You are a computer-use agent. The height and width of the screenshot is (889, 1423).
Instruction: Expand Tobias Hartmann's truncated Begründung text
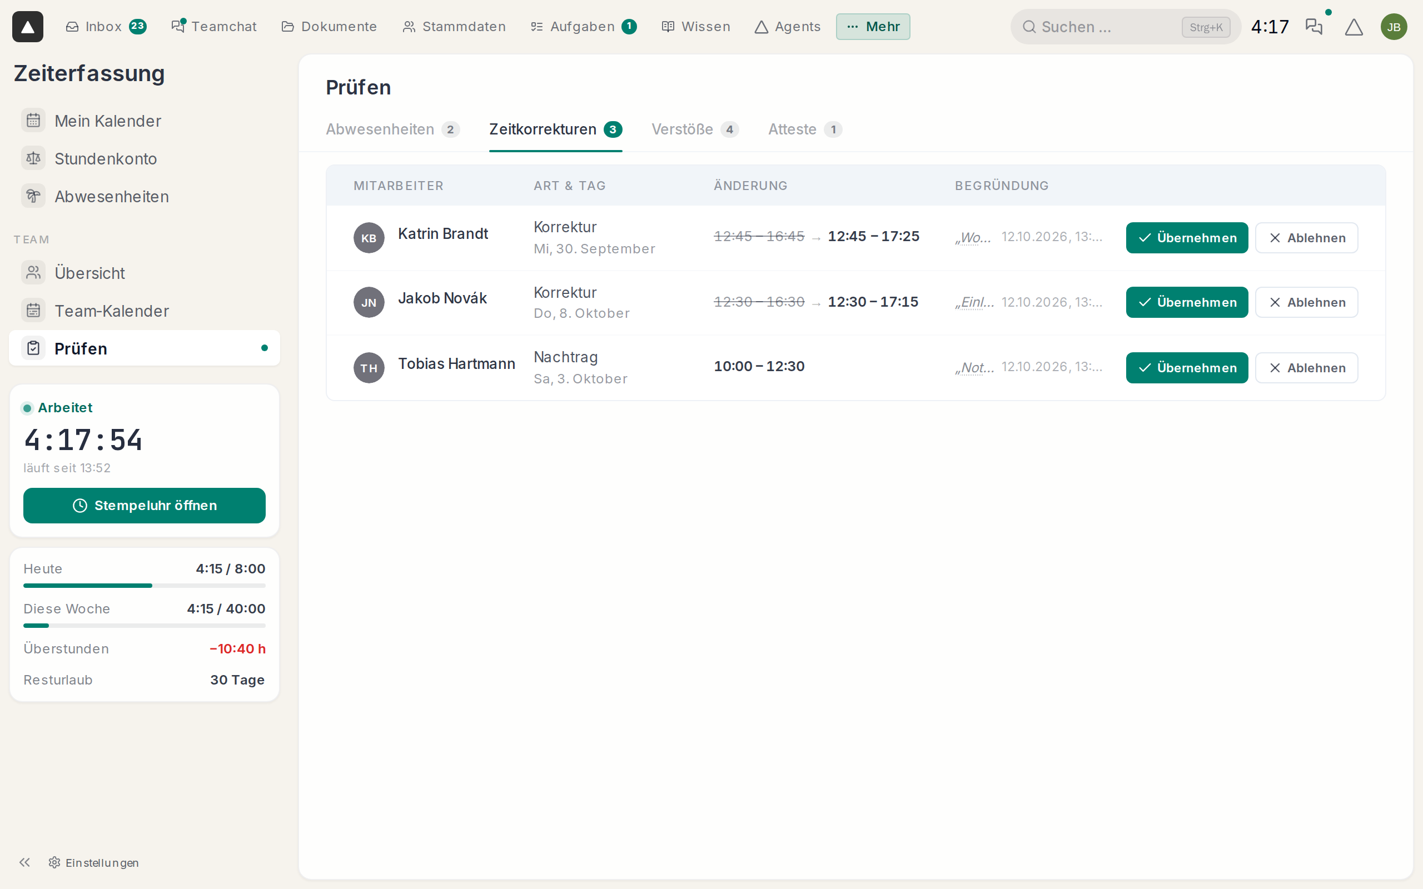coord(974,367)
